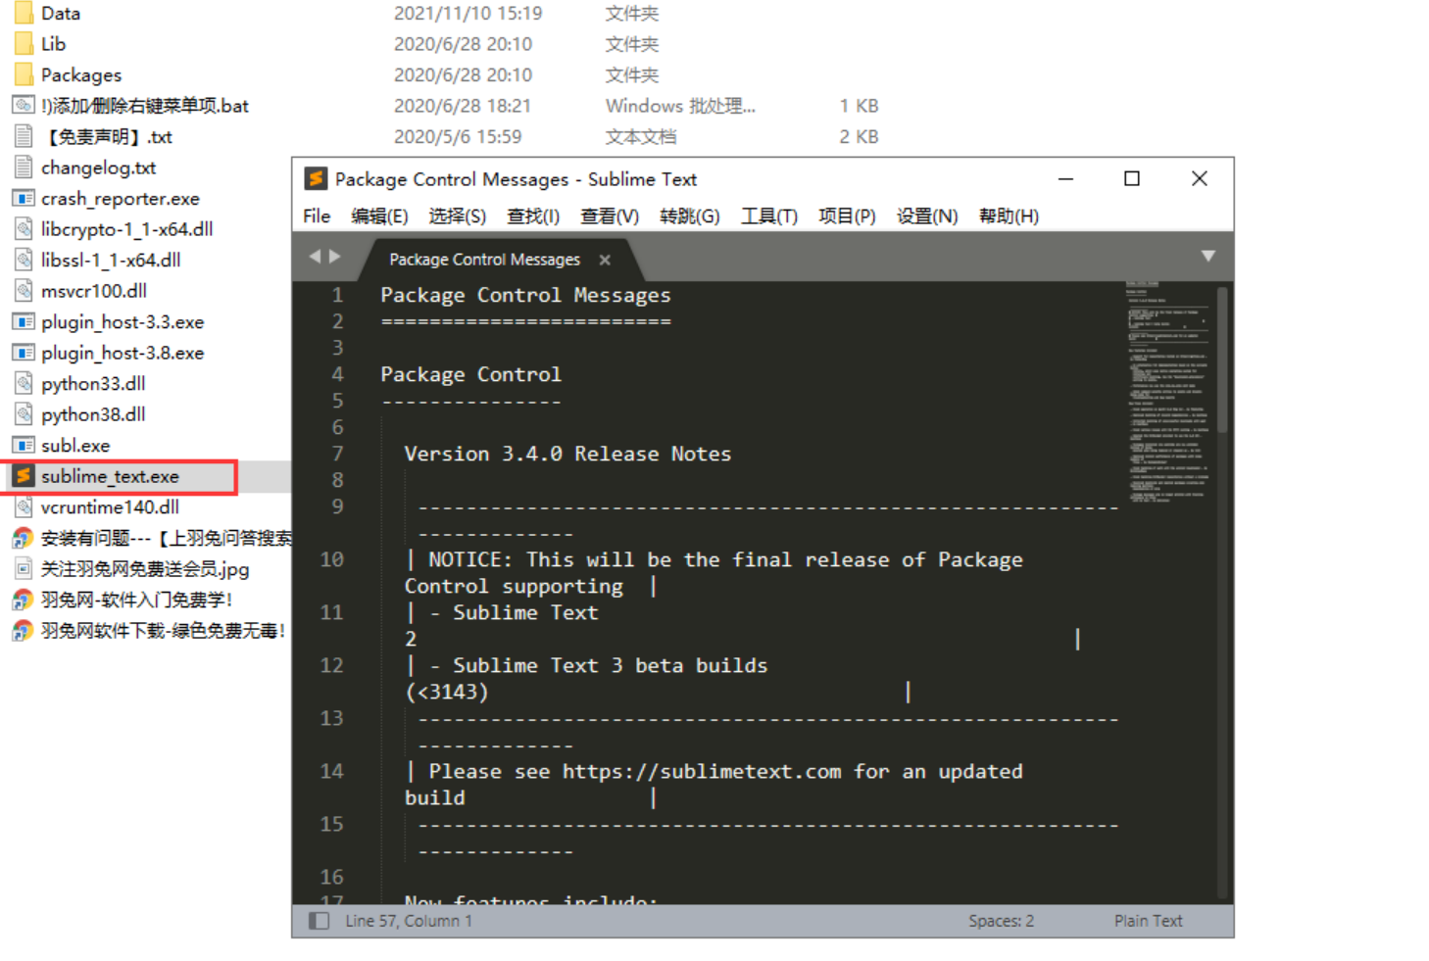Open the Packages folder
1429x961 pixels.
tap(82, 73)
